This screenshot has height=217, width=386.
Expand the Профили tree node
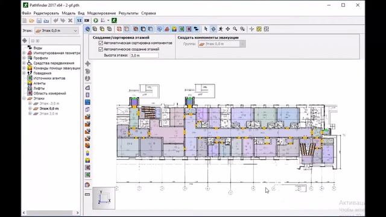coord(24,58)
